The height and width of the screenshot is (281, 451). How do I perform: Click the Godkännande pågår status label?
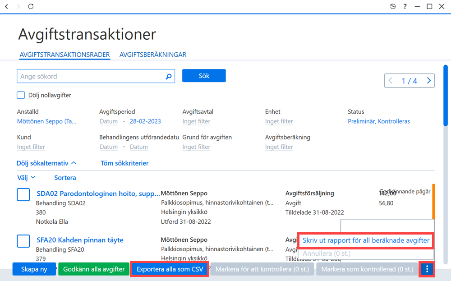405,192
